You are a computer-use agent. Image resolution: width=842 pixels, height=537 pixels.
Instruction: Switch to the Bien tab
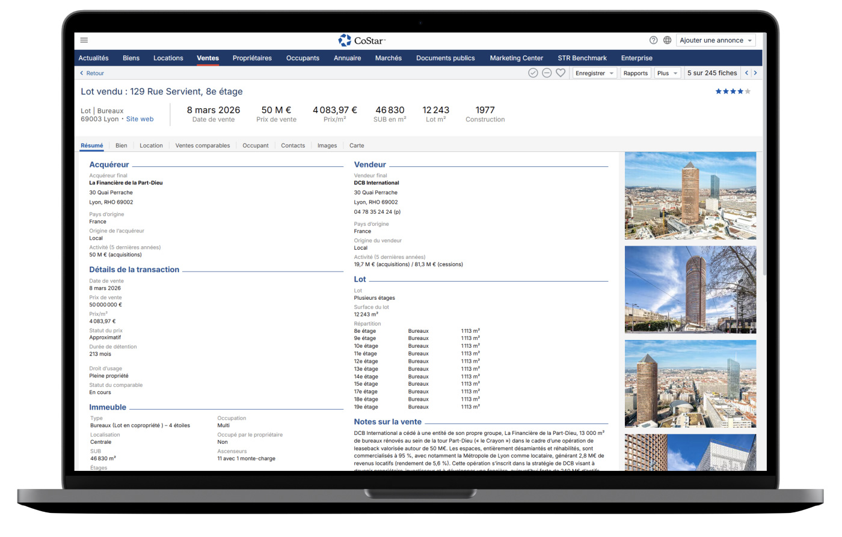coord(121,145)
